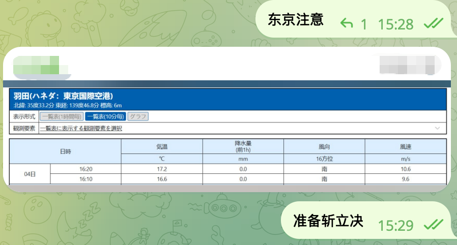Click the 15:29 timestamp
The width and height of the screenshot is (457, 245).
pos(395,225)
